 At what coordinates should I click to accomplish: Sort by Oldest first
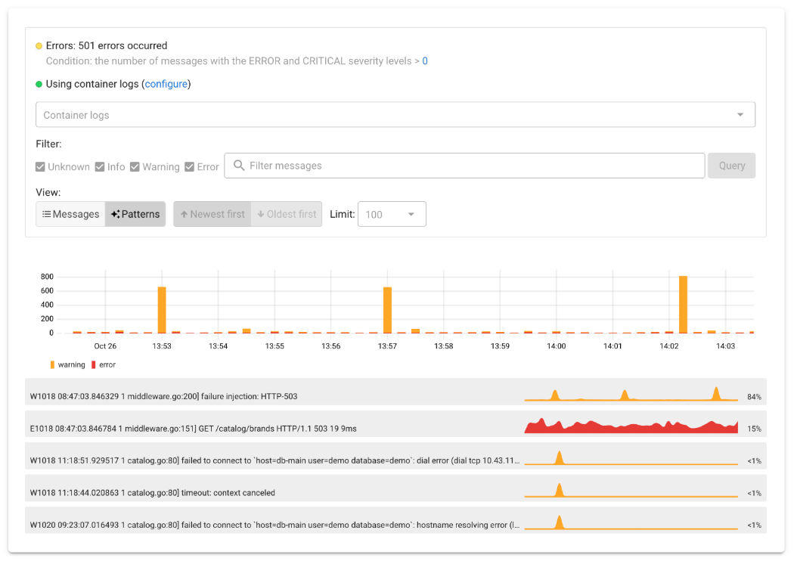pyautogui.click(x=287, y=214)
